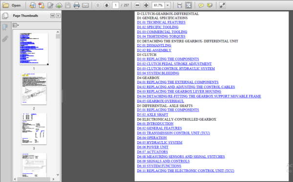The height and width of the screenshot is (182, 293).
Task: Open the Attachments paperclip panel
Action: pos(5,39)
